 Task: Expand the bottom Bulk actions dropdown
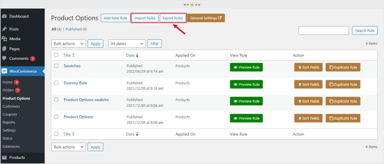point(69,147)
